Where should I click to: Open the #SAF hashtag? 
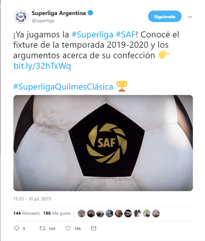(125, 35)
